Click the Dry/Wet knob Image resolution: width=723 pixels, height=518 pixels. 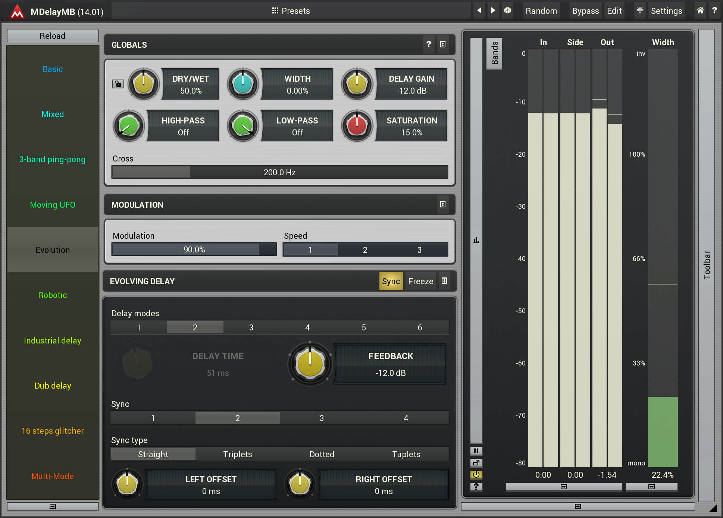click(144, 84)
